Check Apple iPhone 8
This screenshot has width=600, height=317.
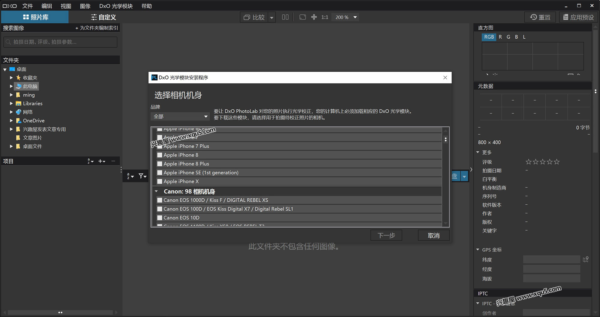pyautogui.click(x=160, y=155)
